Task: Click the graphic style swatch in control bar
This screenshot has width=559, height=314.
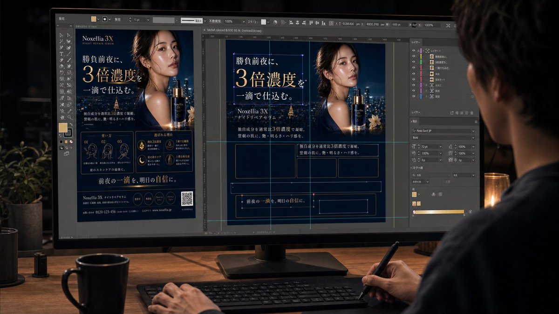Action: pos(263,22)
